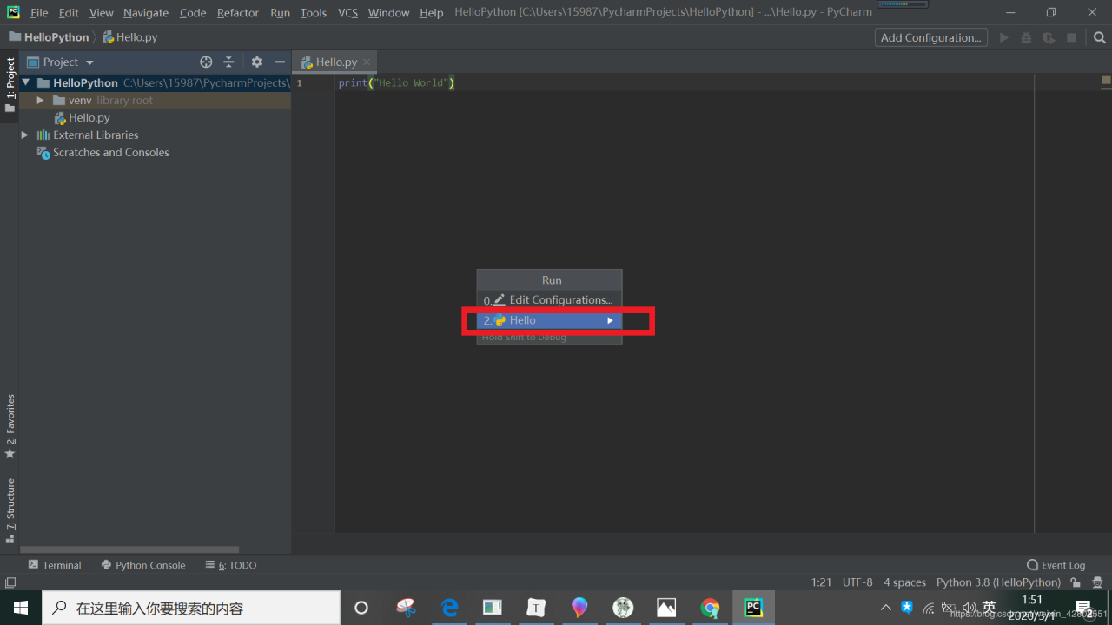Expand External Libraries node

point(25,135)
